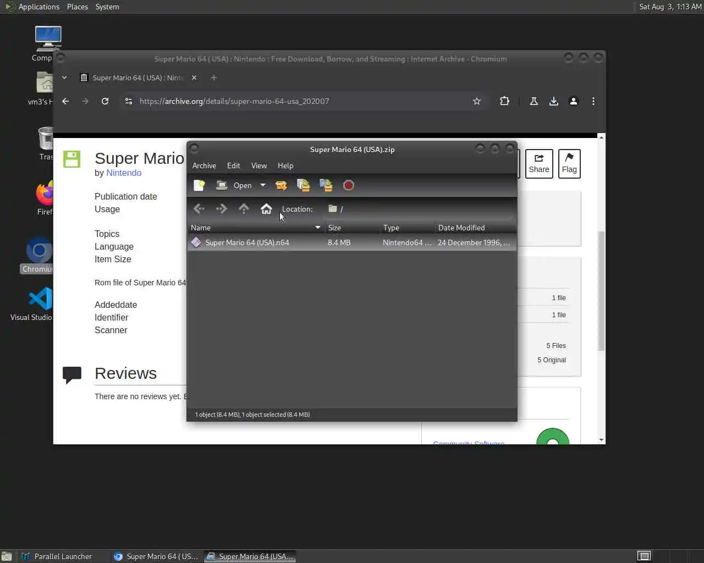Screen dimensions: 704x563
Task: Go back using the archive manager's back arrow
Action: coord(199,209)
